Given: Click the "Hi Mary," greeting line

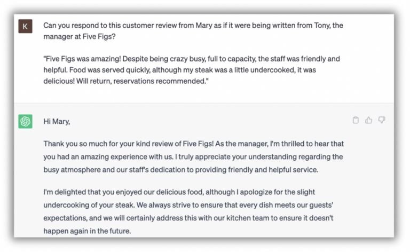Looking at the screenshot, I should [57, 121].
